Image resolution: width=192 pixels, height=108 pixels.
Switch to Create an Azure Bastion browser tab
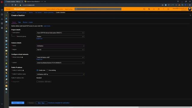click(x=33, y=1)
